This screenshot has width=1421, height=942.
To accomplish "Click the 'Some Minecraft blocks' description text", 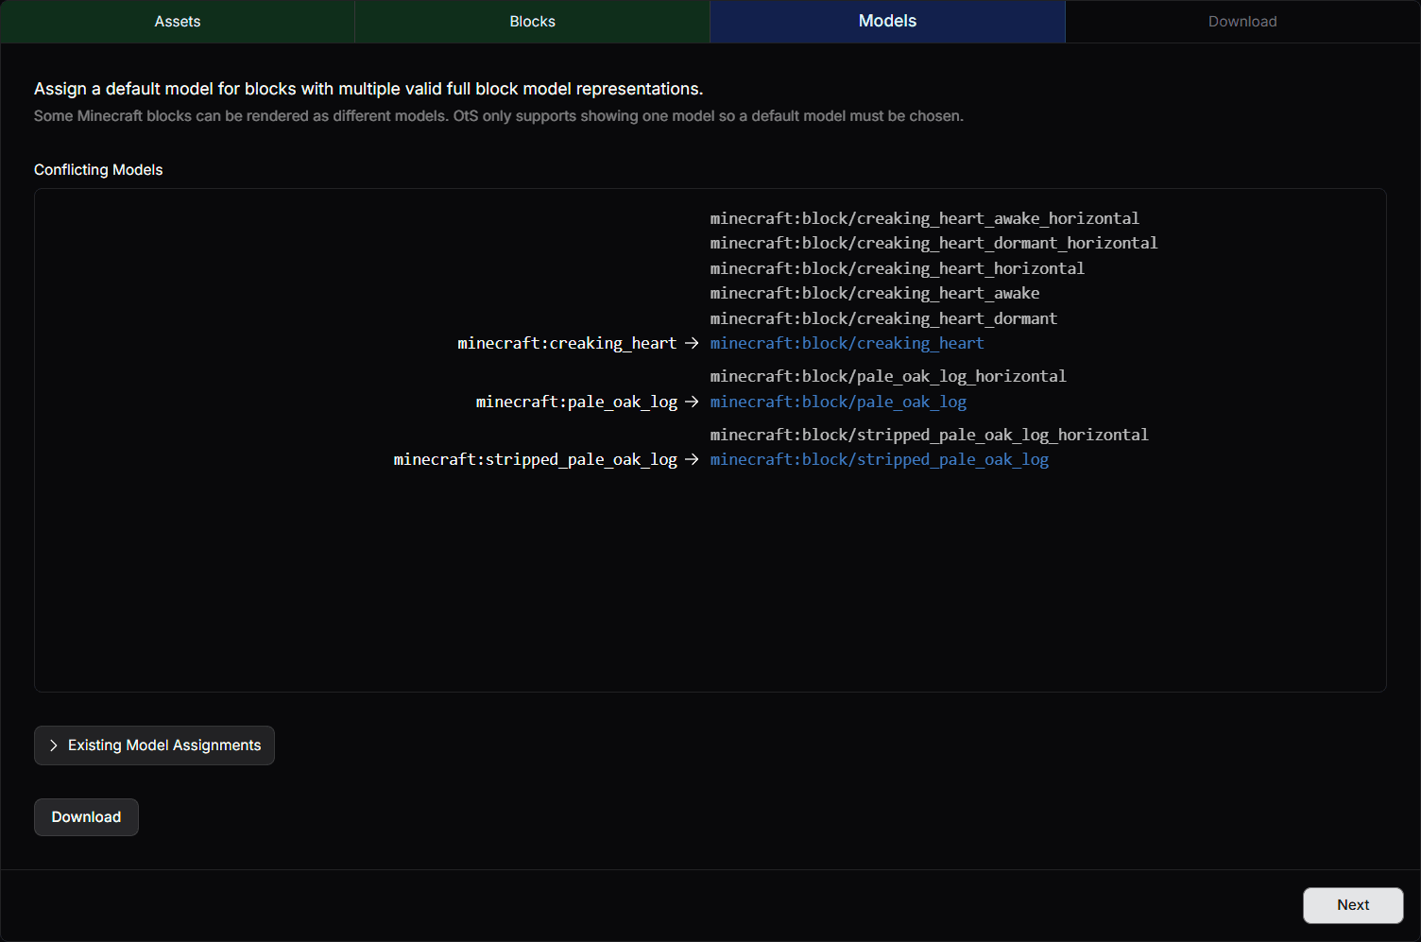I will click(x=499, y=116).
